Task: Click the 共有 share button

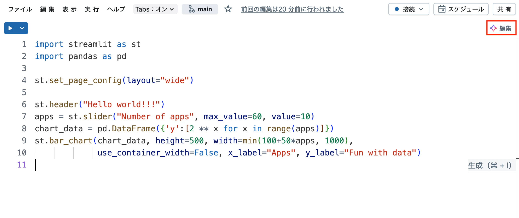Action: 504,9
